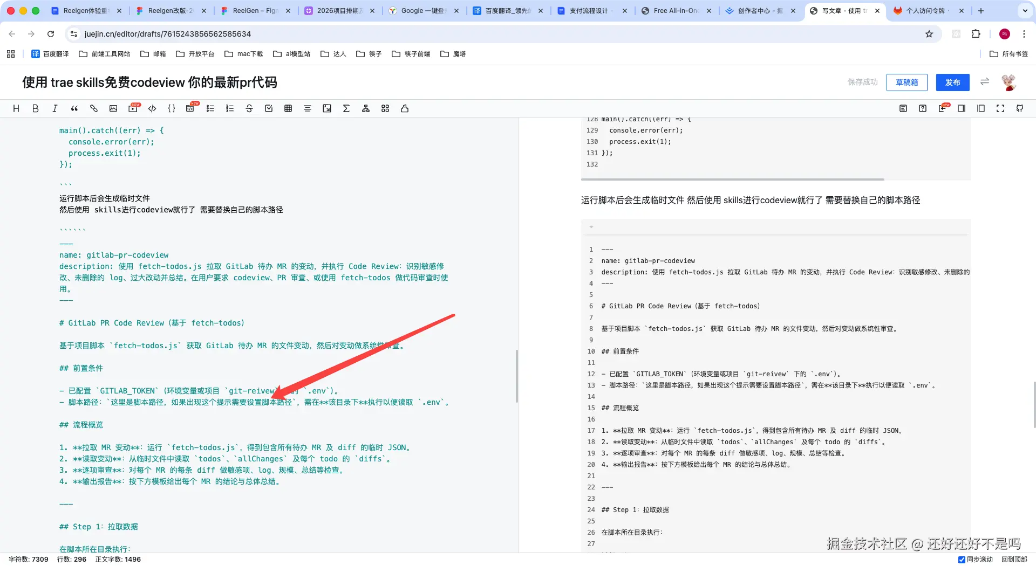This screenshot has height=566, width=1036.
Task: Switch editor mode with the swap arrows
Action: coord(985,81)
